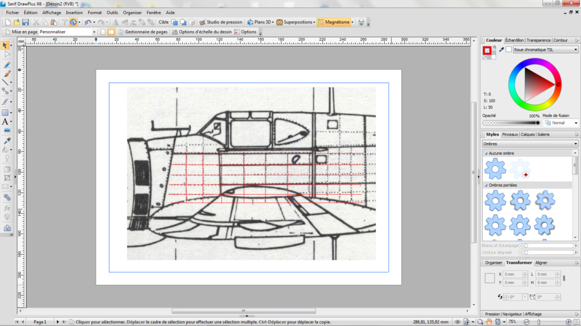Toggle the line/fill color selector swatch
This screenshot has width=581, height=326.
tap(487, 50)
